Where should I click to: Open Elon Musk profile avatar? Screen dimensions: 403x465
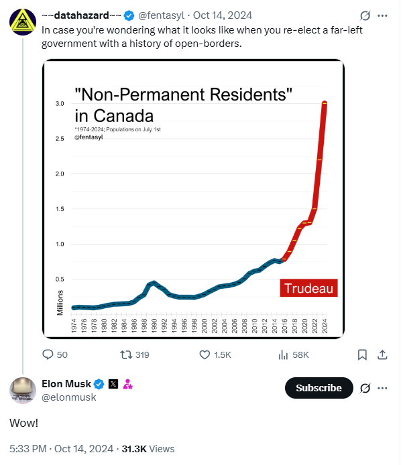(x=23, y=390)
